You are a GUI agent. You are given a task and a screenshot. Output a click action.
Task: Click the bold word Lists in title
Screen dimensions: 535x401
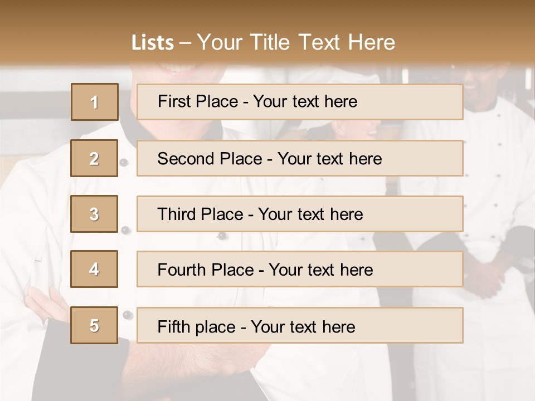pos(153,43)
